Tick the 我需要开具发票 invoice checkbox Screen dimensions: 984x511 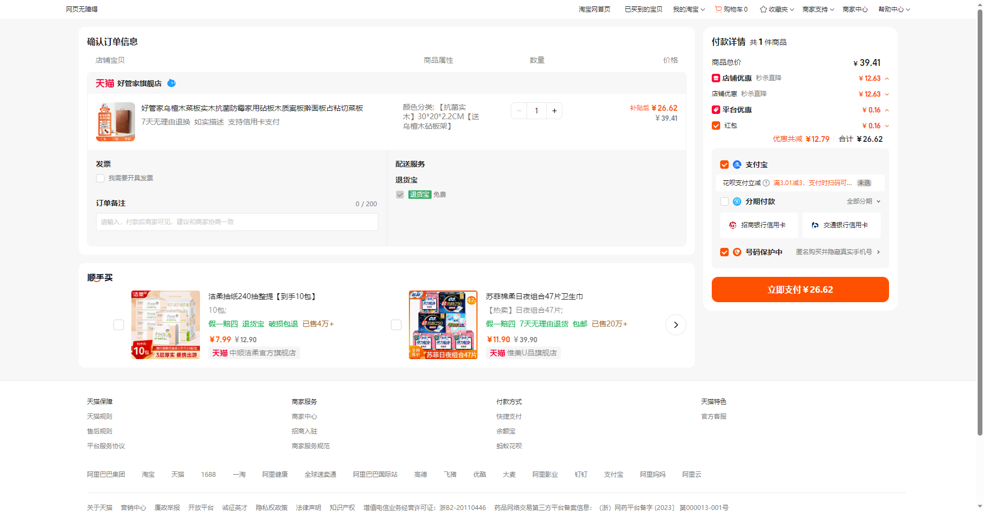[x=100, y=178]
